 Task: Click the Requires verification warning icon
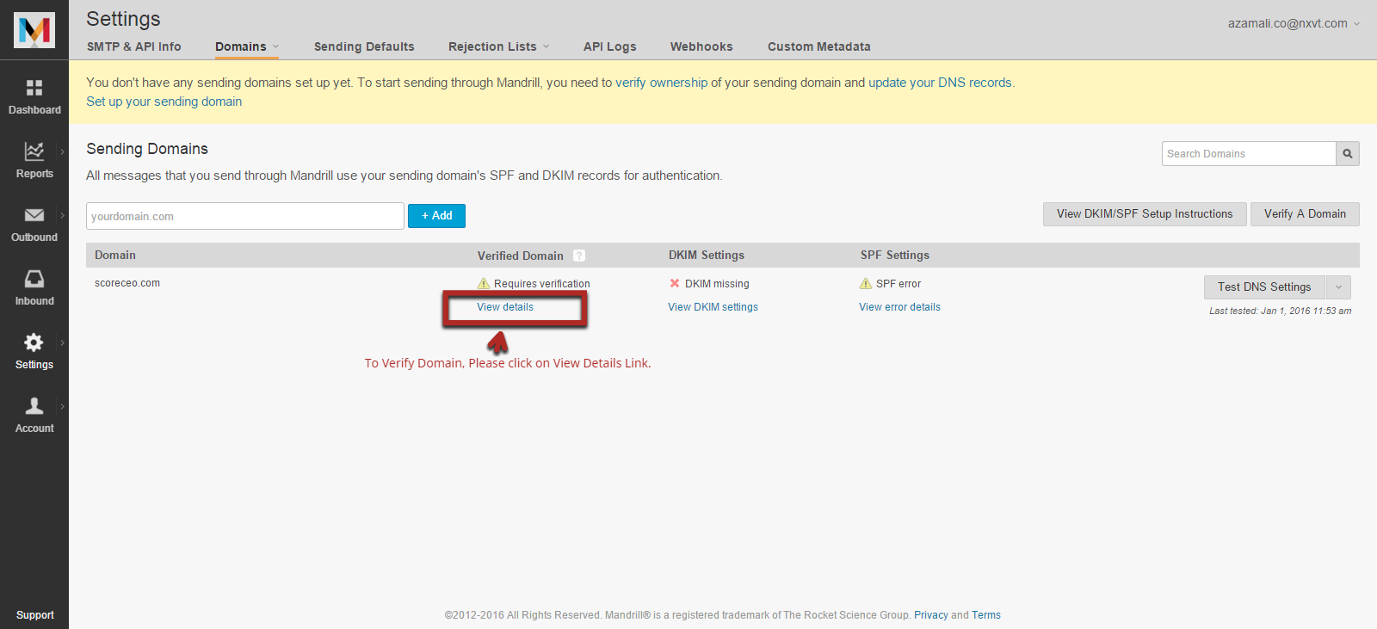(x=484, y=283)
